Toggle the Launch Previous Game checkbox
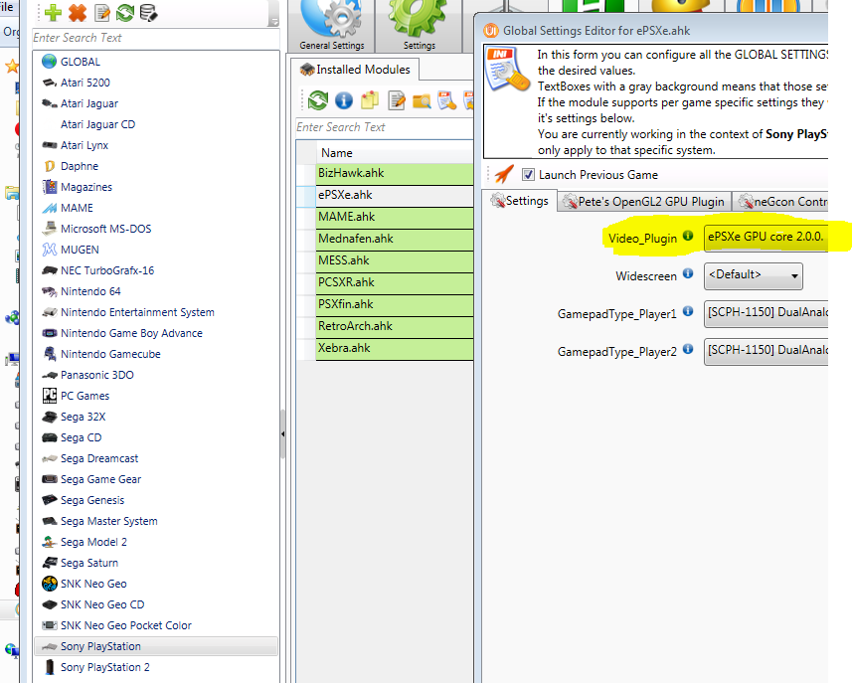The height and width of the screenshot is (683, 852). 528,175
